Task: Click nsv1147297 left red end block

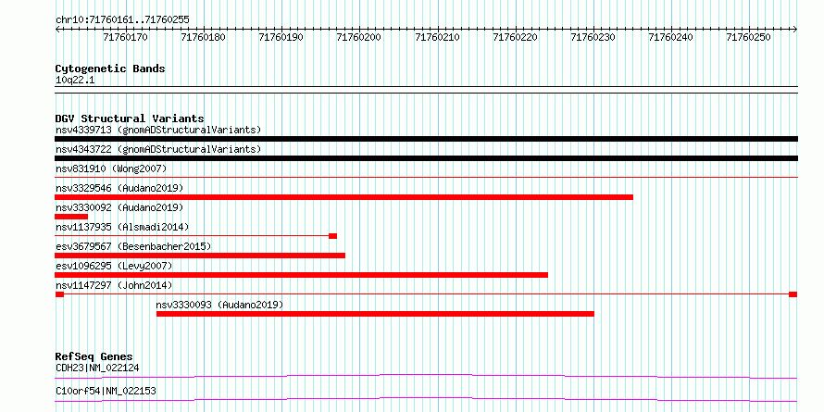Action: click(x=59, y=294)
